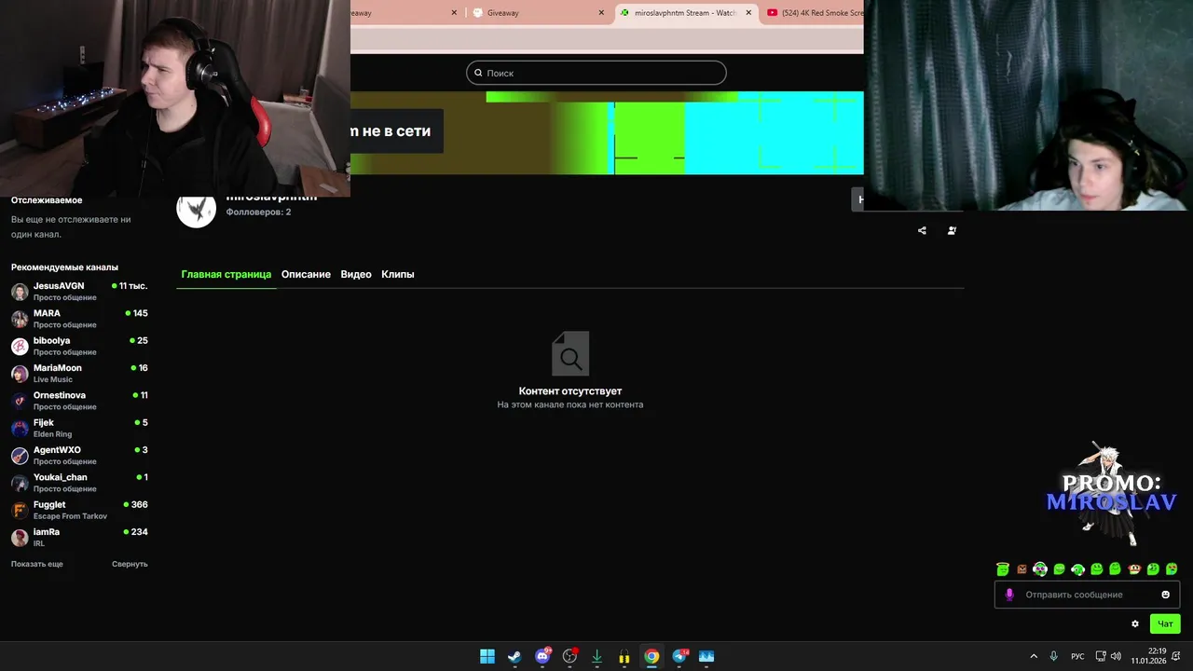Viewport: 1193px width, 671px height.
Task: Open the Главная страница tab
Action: tap(226, 274)
